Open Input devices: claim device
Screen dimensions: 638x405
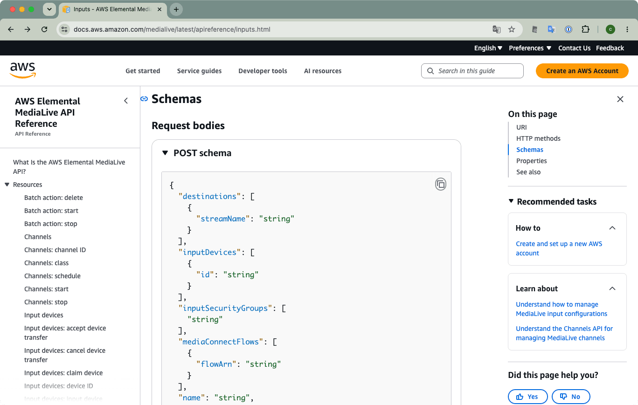(63, 373)
